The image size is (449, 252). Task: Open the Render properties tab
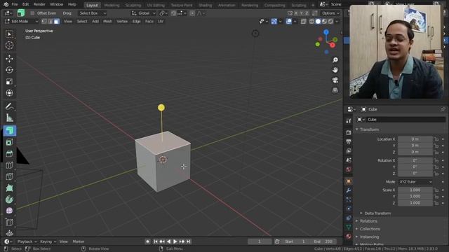[x=349, y=132]
